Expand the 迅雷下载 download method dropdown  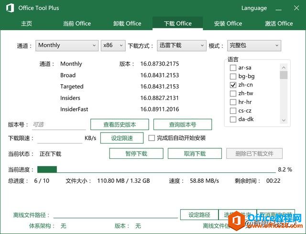(182, 45)
